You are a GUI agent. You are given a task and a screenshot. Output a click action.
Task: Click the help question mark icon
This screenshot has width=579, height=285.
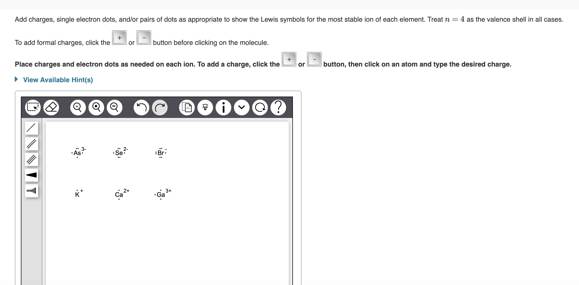click(280, 107)
